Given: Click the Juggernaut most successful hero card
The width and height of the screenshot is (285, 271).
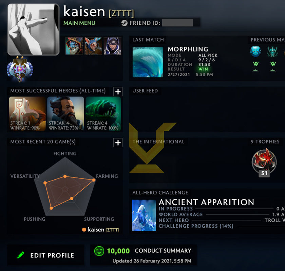Looking at the screenshot, I should [x=27, y=114].
